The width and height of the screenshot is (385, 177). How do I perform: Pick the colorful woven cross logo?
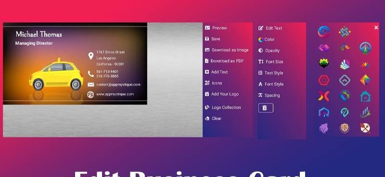point(345,32)
